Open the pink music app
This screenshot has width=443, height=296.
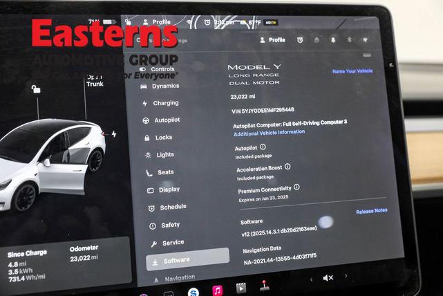(217, 290)
